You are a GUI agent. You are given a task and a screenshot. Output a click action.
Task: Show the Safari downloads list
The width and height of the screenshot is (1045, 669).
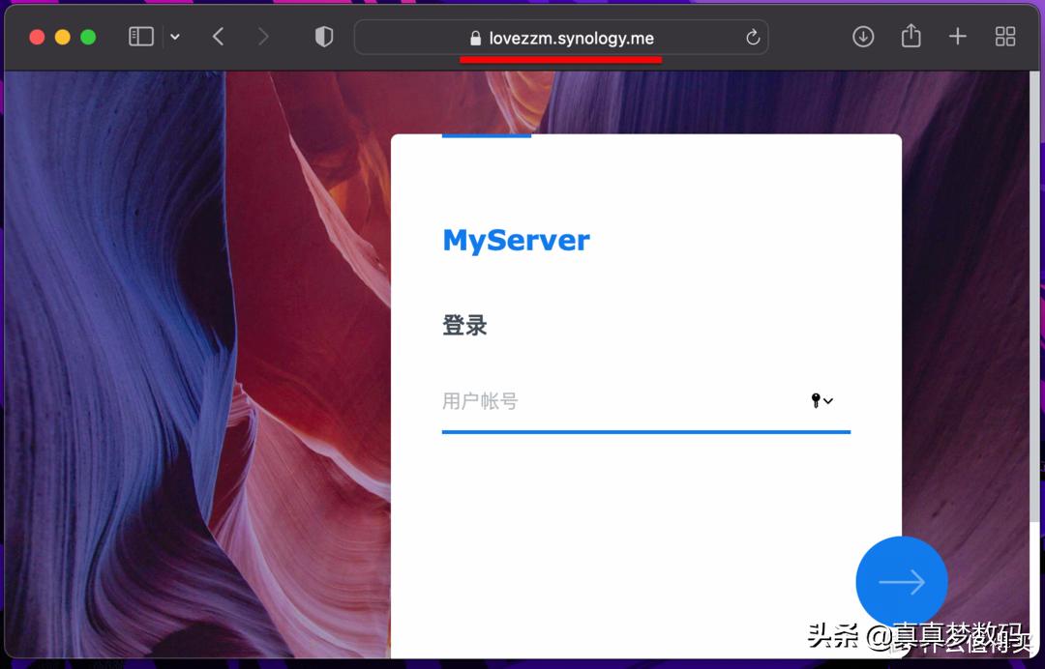pyautogui.click(x=863, y=37)
